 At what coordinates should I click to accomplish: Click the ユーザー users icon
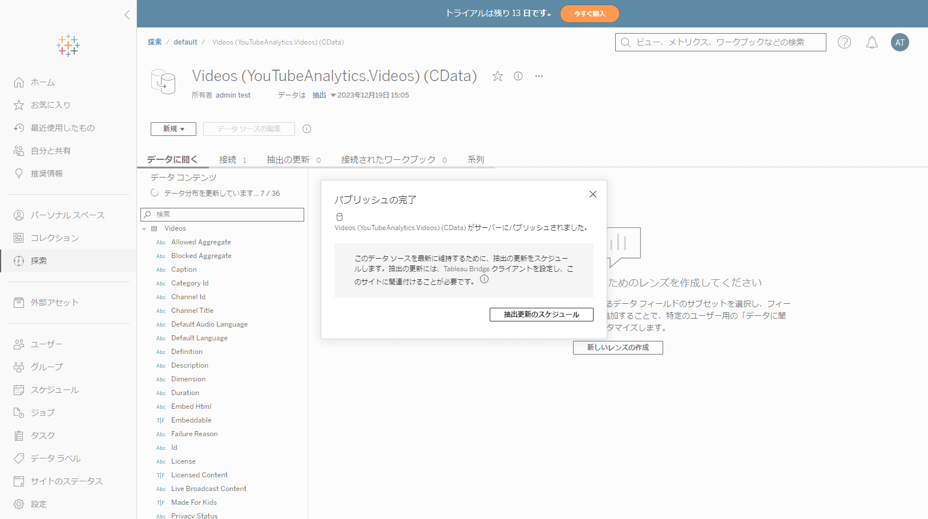point(19,344)
